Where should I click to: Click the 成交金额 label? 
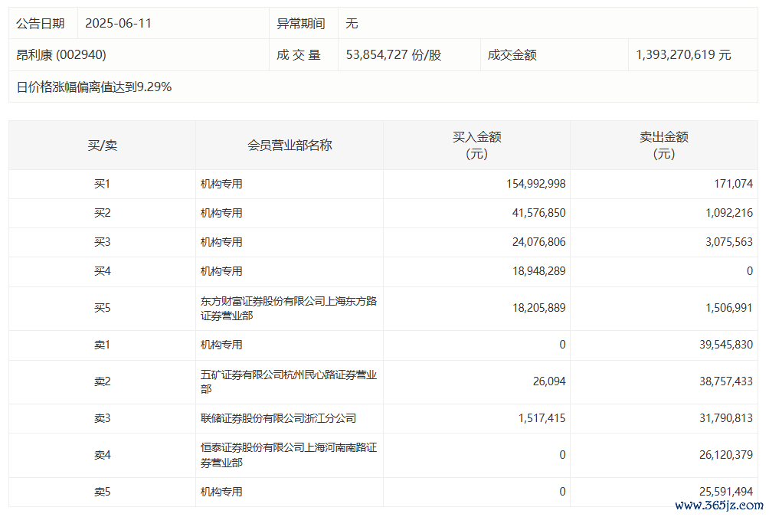point(512,55)
